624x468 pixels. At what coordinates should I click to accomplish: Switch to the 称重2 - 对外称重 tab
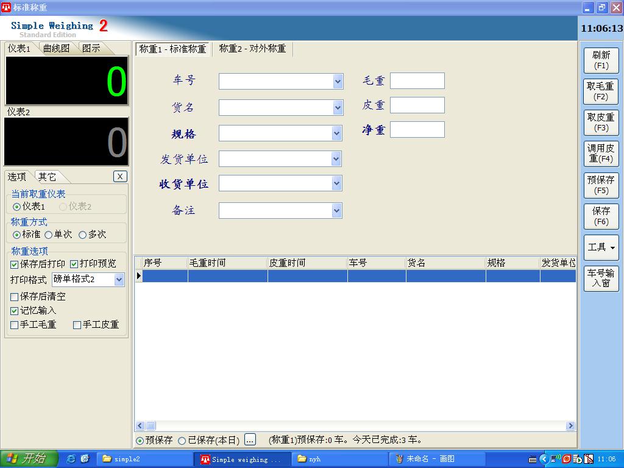252,49
